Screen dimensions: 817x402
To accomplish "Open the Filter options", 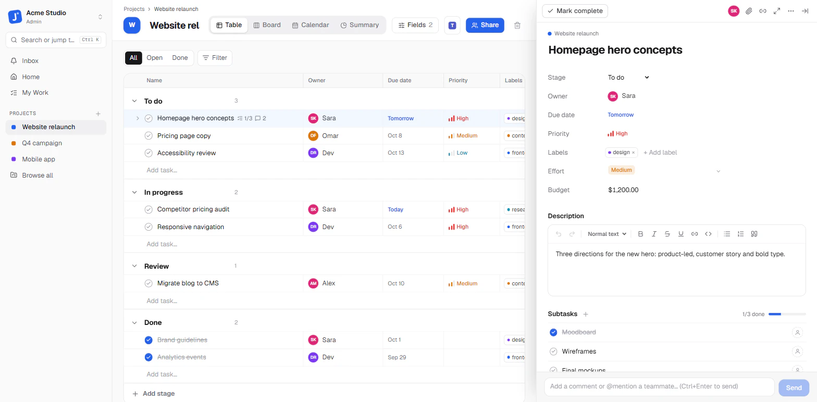I will (x=215, y=58).
